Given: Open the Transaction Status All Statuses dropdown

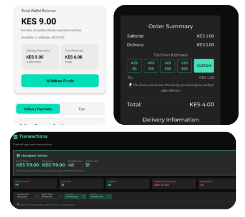Looking at the screenshot, I should [26, 196].
